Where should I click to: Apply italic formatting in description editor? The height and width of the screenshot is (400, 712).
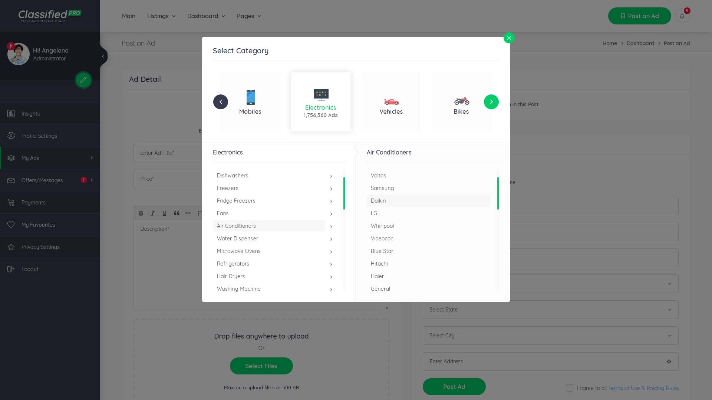(x=153, y=213)
